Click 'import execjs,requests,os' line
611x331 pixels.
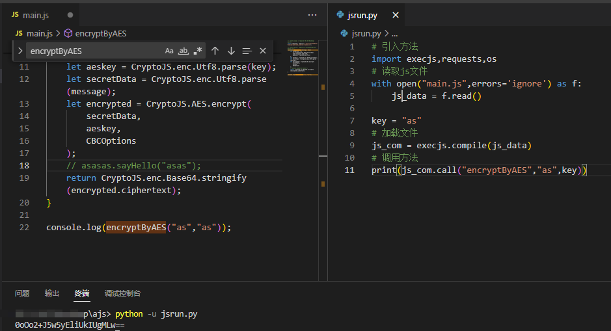click(x=434, y=59)
